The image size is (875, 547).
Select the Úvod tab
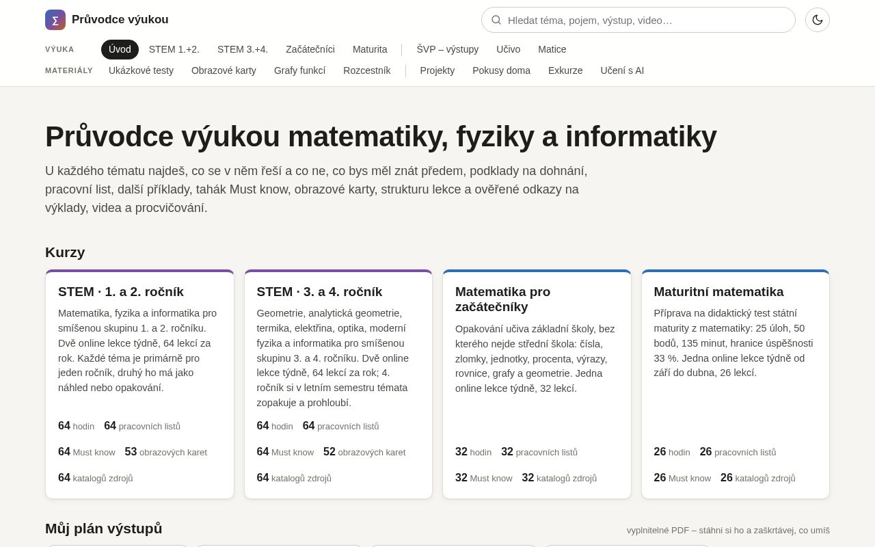(x=120, y=49)
